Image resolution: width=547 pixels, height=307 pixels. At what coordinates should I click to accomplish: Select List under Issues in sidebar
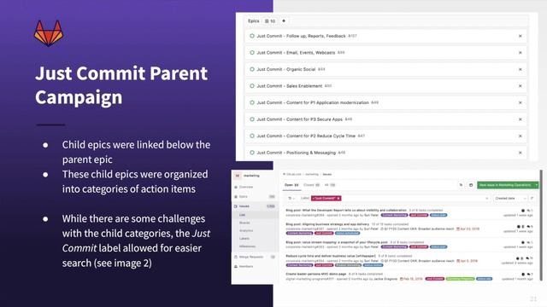242,215
